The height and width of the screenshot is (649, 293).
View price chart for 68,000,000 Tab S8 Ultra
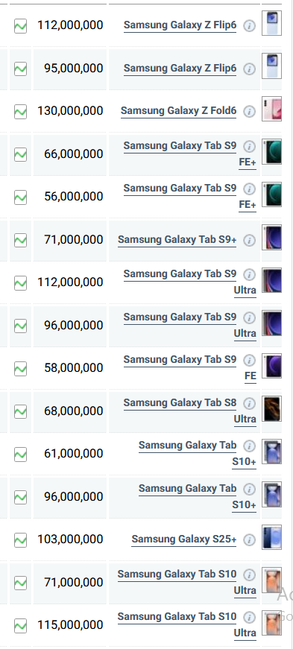click(20, 411)
